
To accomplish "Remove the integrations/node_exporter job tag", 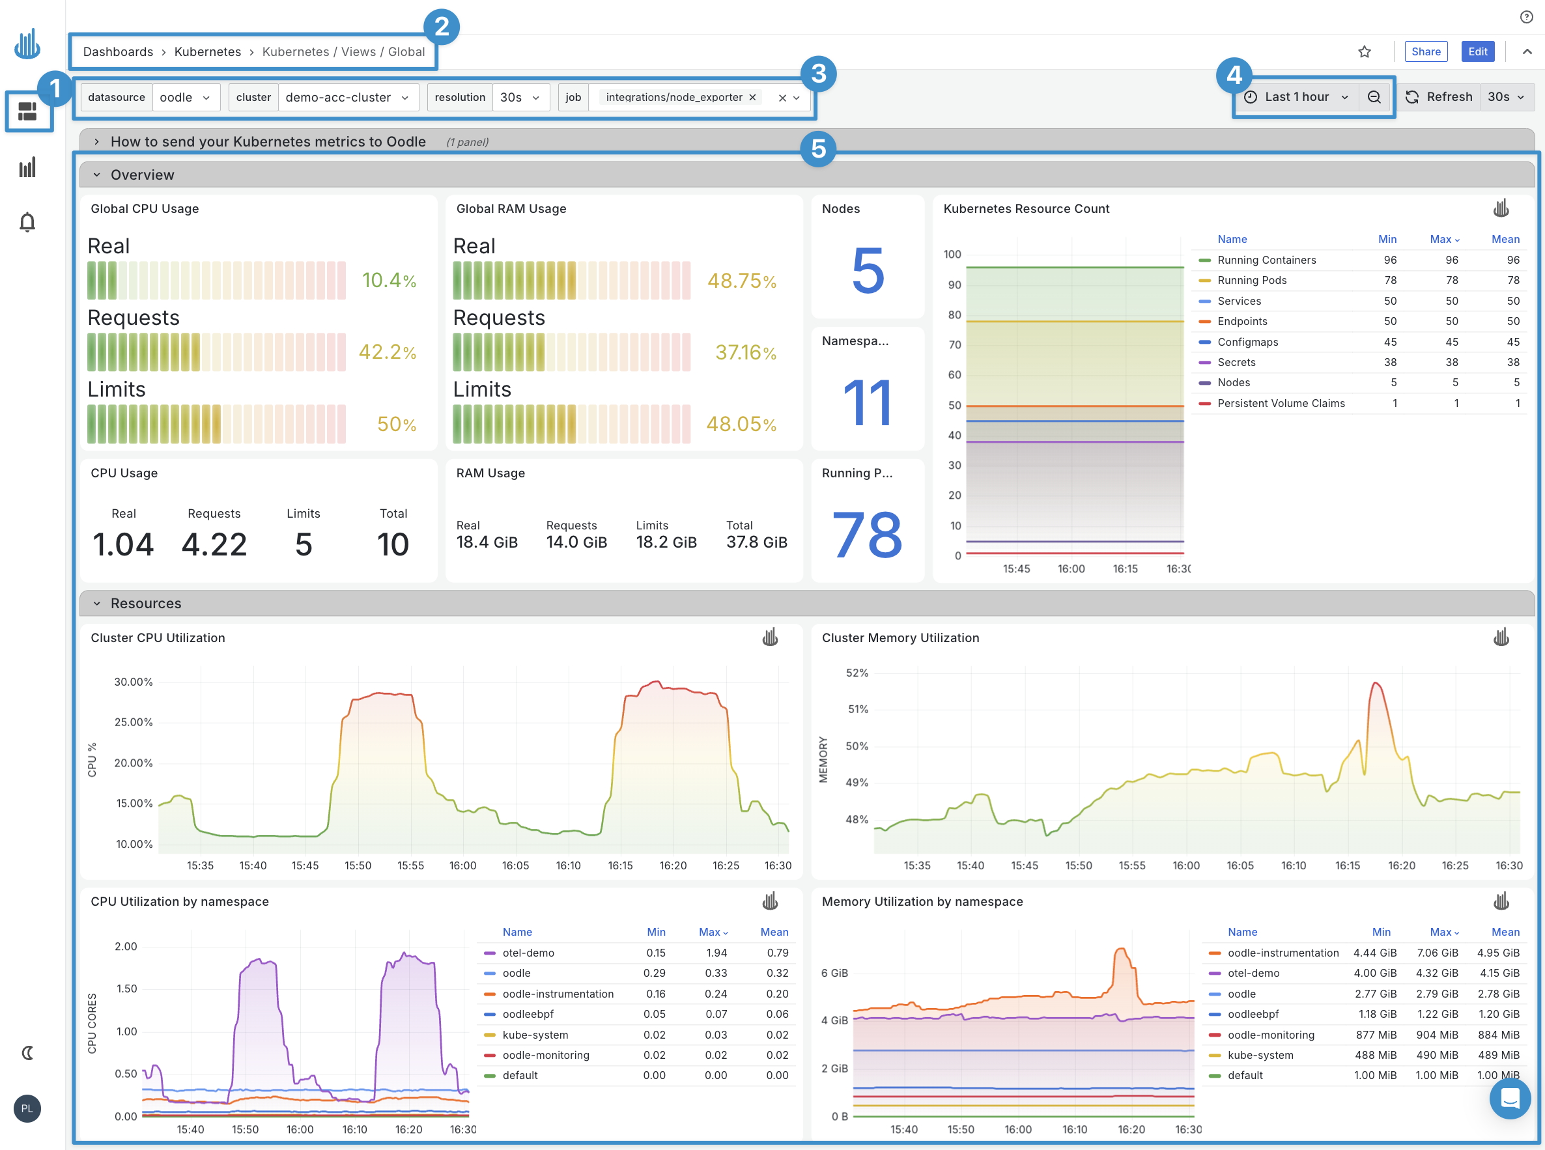I will (x=753, y=98).
